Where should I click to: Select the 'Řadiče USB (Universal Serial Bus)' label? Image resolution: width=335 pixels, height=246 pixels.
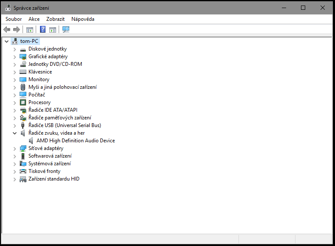tap(65, 125)
